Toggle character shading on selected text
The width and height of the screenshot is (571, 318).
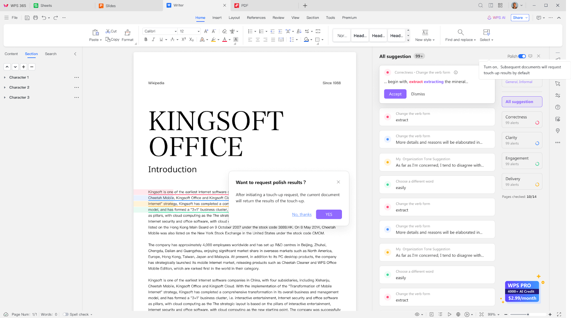tap(236, 40)
